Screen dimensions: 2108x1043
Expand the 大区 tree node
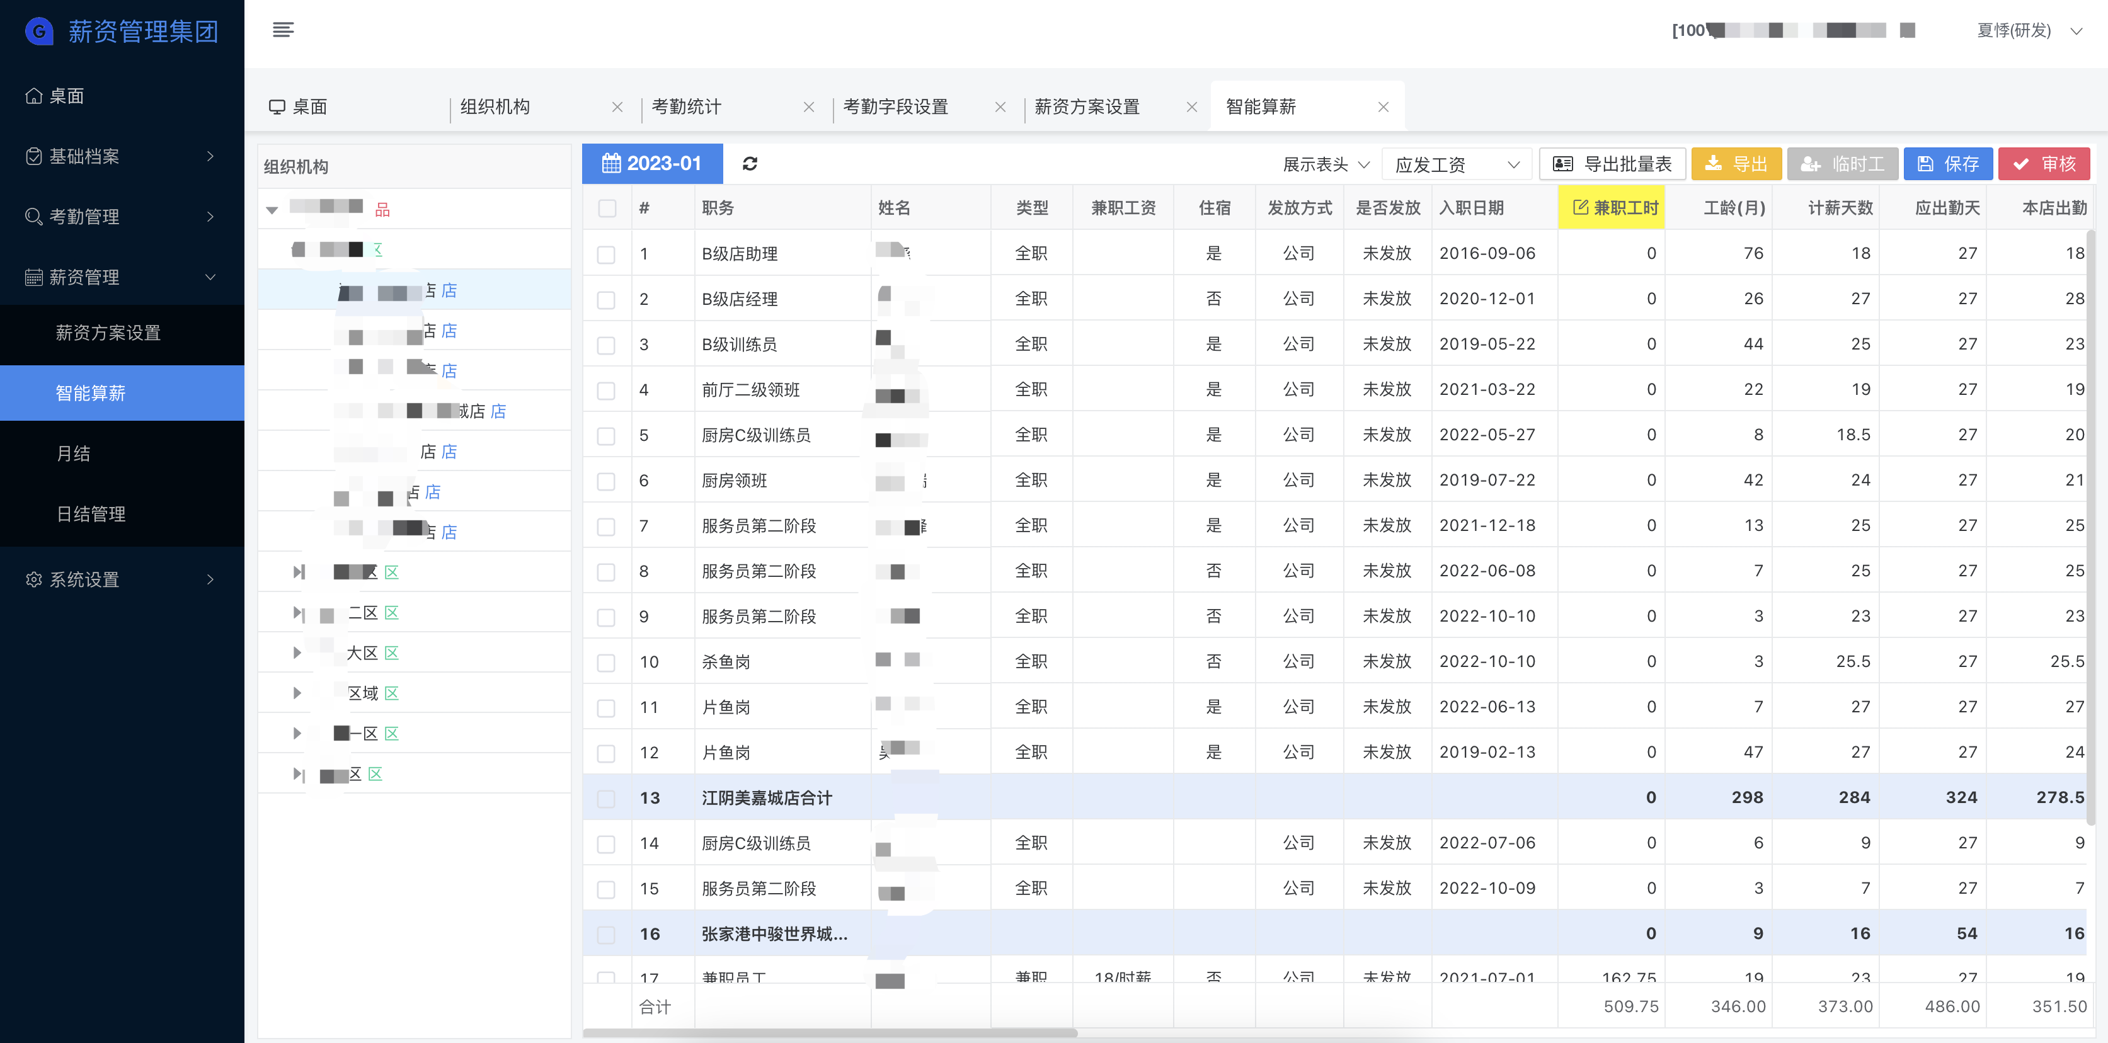click(297, 653)
